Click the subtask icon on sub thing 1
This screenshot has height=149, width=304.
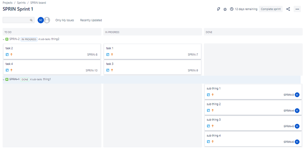[208, 95]
